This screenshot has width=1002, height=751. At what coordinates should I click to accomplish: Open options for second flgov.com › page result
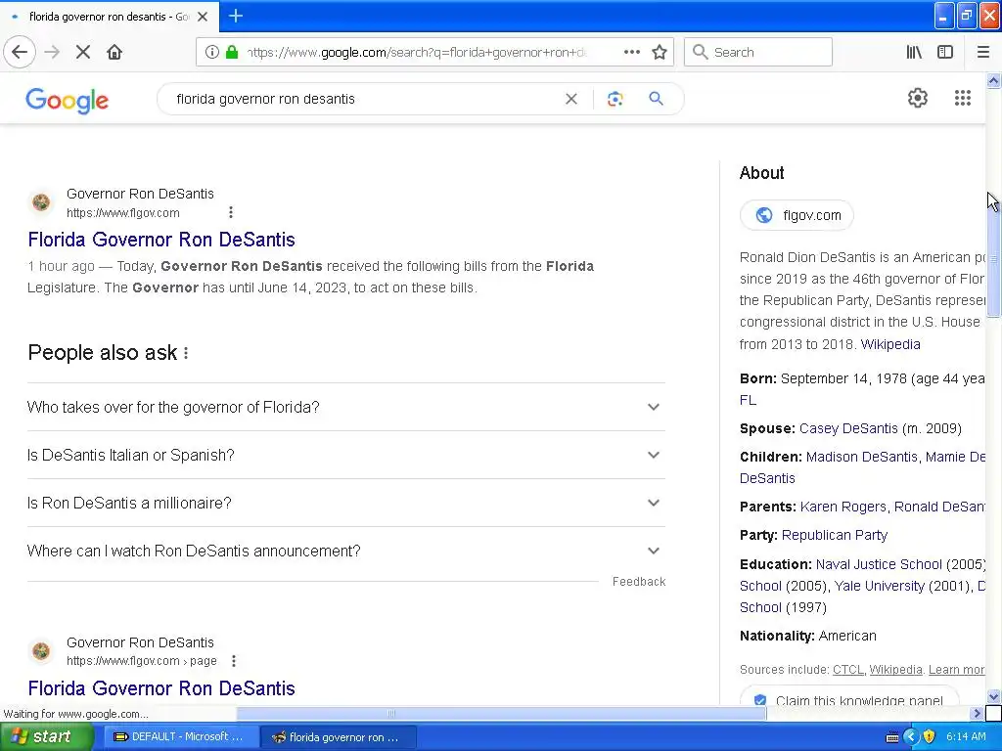click(x=234, y=661)
